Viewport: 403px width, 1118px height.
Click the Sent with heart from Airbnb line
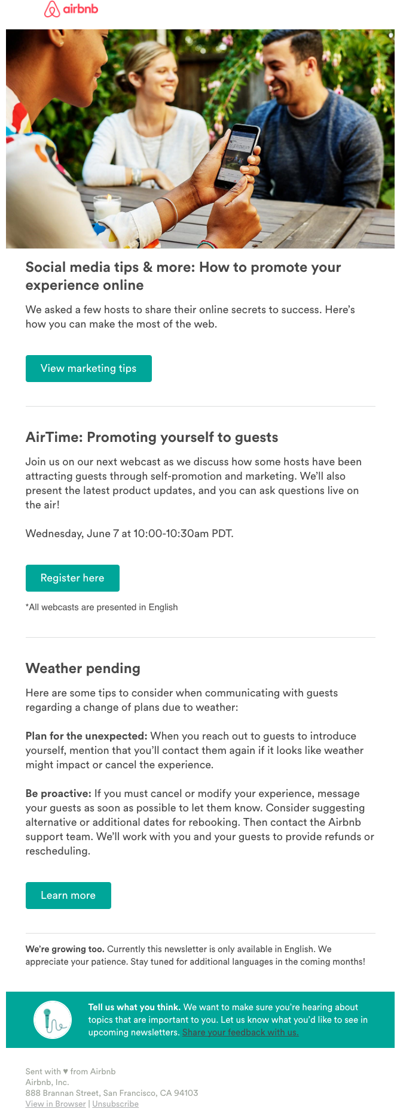(71, 1071)
